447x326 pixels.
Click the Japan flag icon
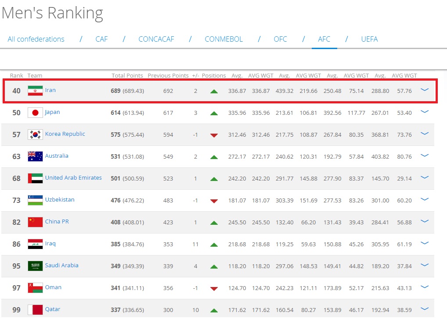pyautogui.click(x=35, y=113)
